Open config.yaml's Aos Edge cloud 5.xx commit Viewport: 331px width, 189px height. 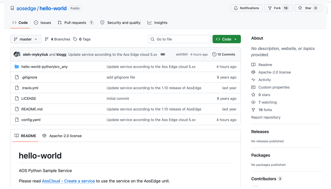click(x=151, y=120)
